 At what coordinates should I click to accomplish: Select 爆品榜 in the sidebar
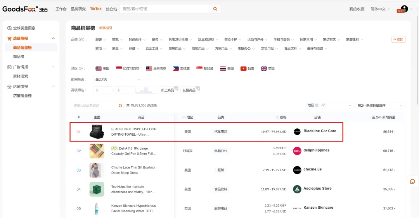pos(19,57)
